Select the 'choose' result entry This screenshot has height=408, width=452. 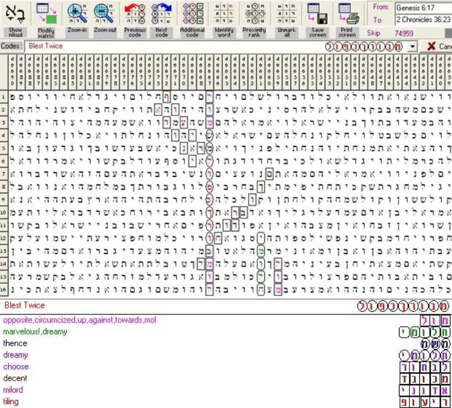16,367
